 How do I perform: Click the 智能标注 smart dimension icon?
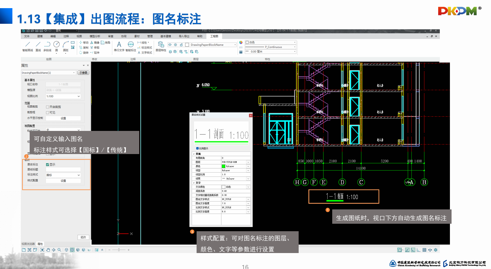click(x=131, y=46)
